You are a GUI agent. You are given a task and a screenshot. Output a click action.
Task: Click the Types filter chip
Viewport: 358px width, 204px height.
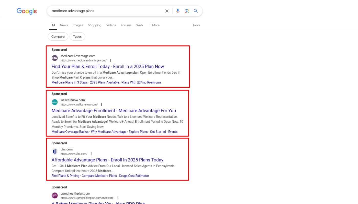click(77, 36)
